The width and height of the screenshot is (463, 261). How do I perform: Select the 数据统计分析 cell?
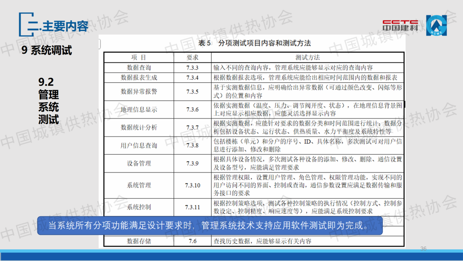point(139,127)
